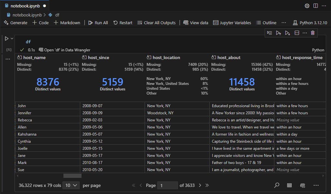
Task: Go to the previous page
Action: click(141, 185)
